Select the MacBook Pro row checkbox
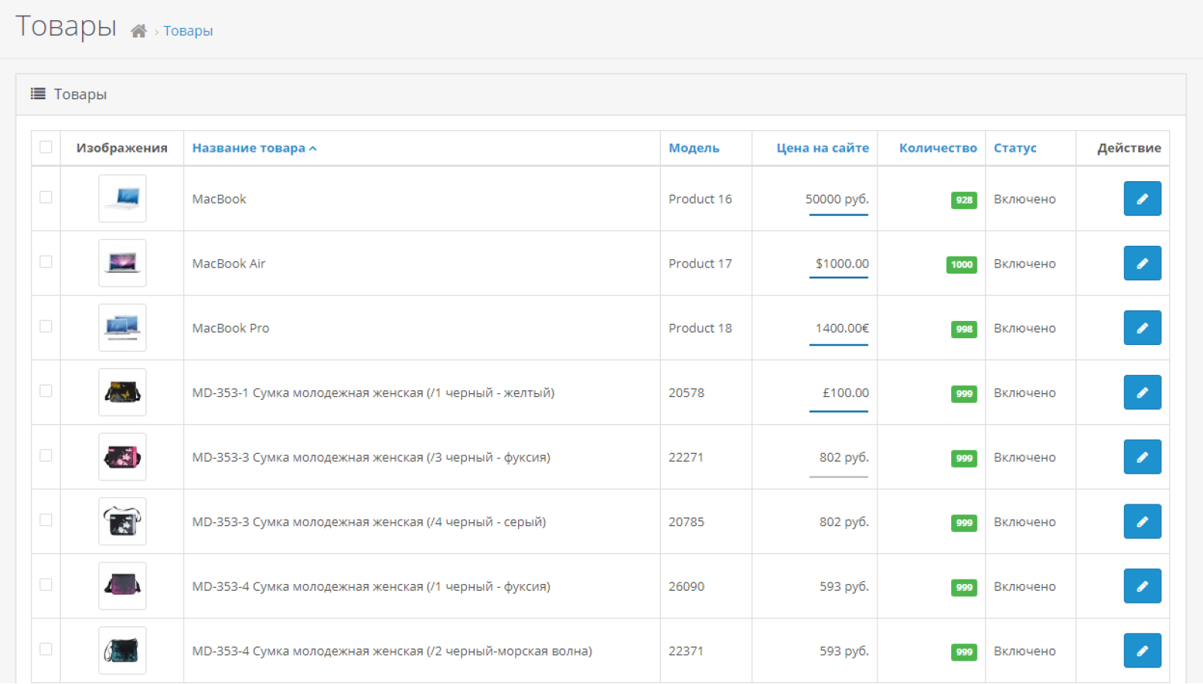This screenshot has height=684, width=1203. 46,327
